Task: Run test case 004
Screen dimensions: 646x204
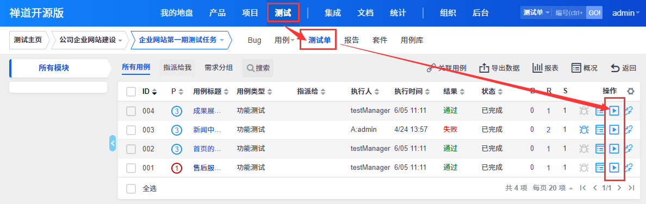Action: (x=614, y=111)
